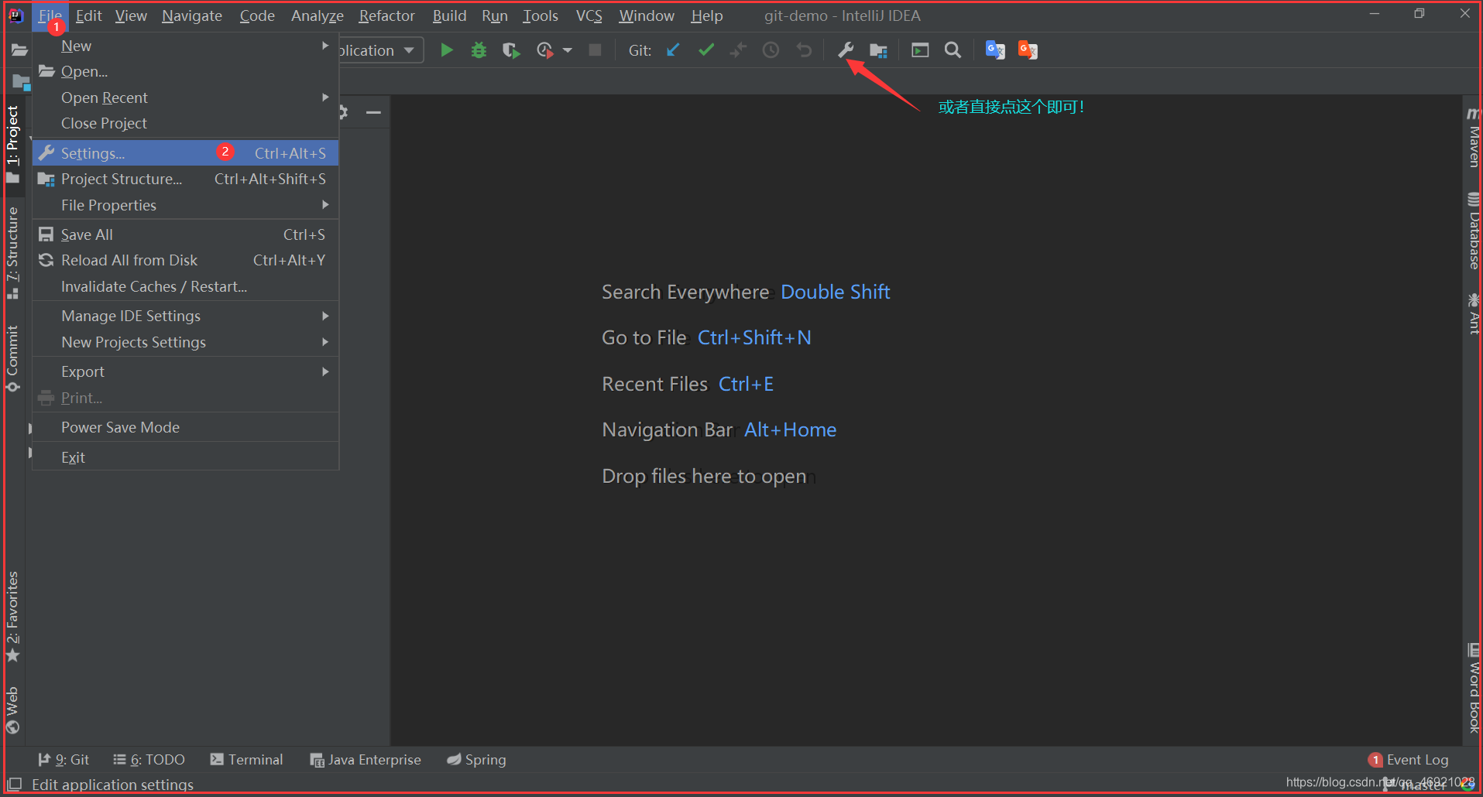Viewport: 1483px width, 797px height.
Task: Click Git Rollback undo icon
Action: (804, 50)
